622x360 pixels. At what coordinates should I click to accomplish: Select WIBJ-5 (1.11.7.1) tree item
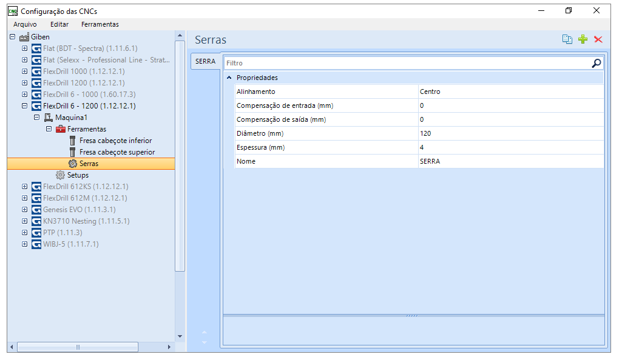pos(71,244)
